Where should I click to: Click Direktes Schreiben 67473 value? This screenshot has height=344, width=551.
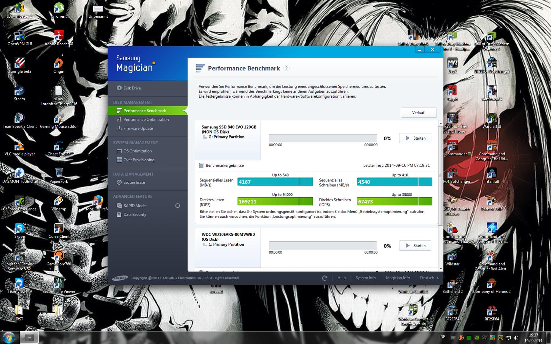click(366, 201)
